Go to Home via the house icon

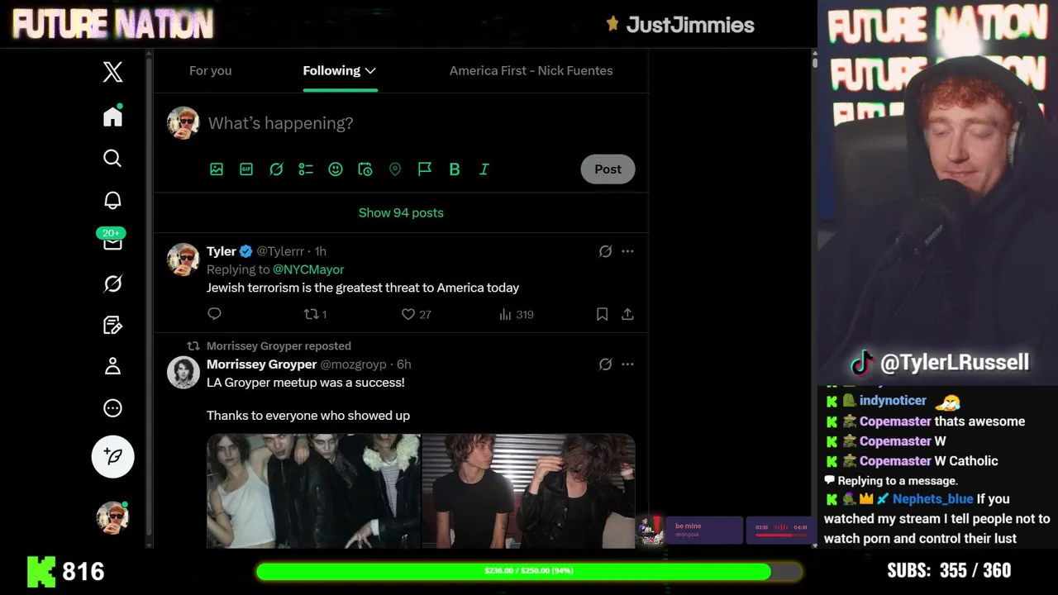tap(112, 117)
